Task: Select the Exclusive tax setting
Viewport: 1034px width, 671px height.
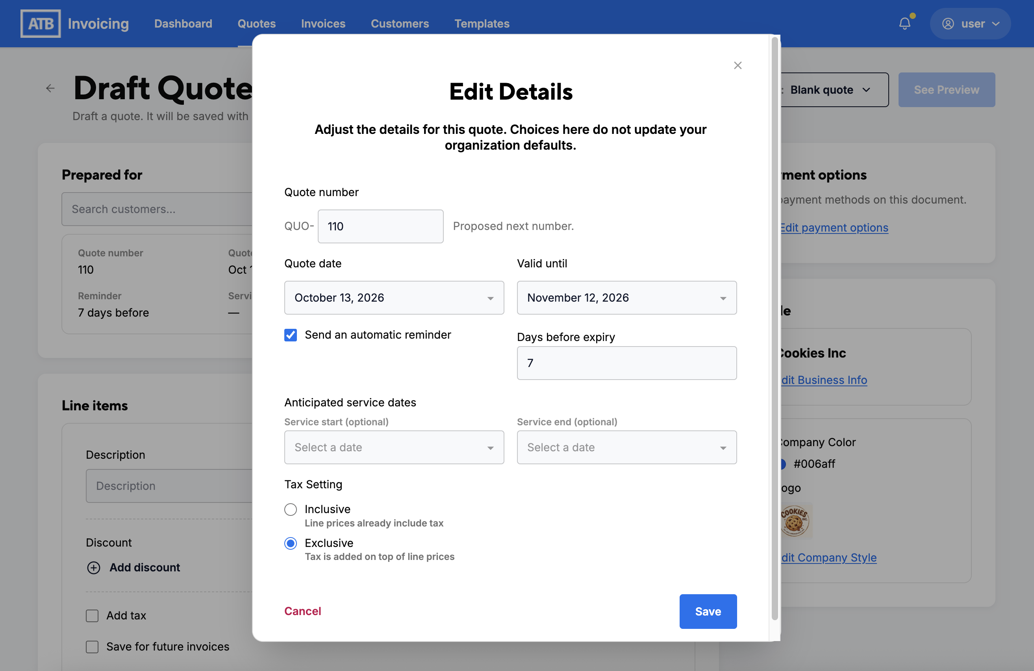Action: coord(291,543)
